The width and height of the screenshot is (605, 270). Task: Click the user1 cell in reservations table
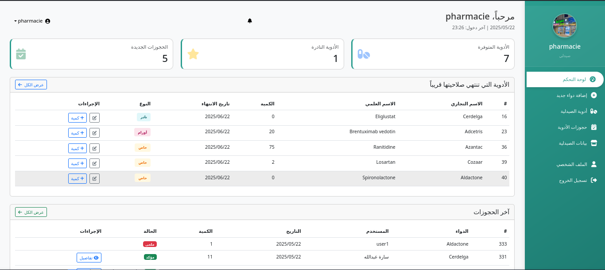point(382,244)
